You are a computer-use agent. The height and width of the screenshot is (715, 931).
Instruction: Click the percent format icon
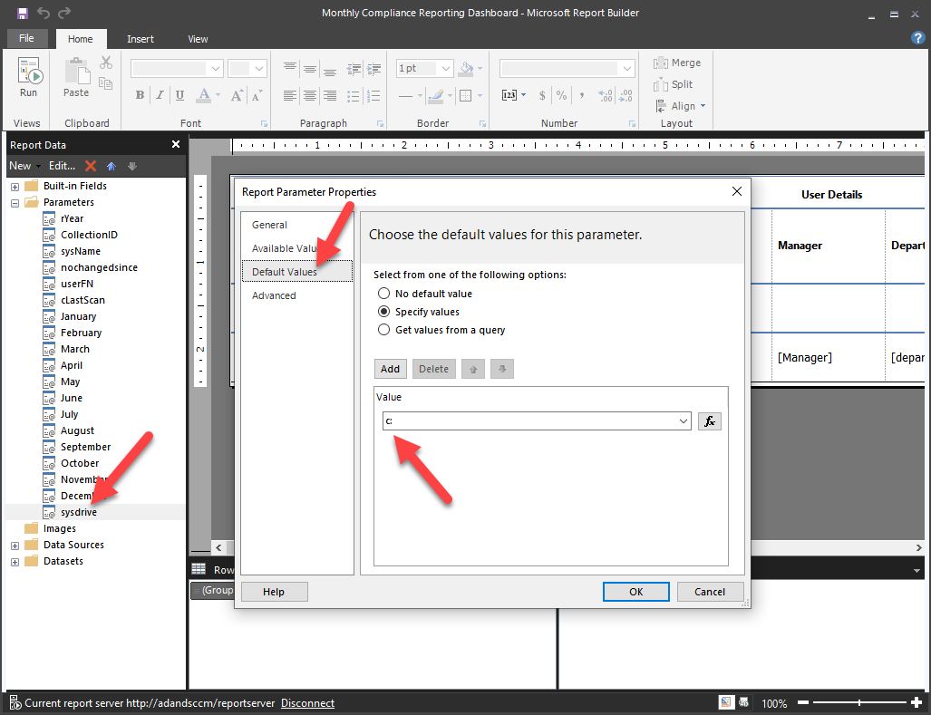(x=562, y=95)
